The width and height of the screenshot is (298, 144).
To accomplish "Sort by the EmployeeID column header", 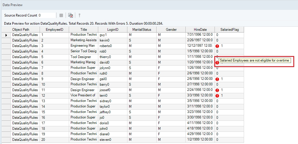I will coord(54,30).
